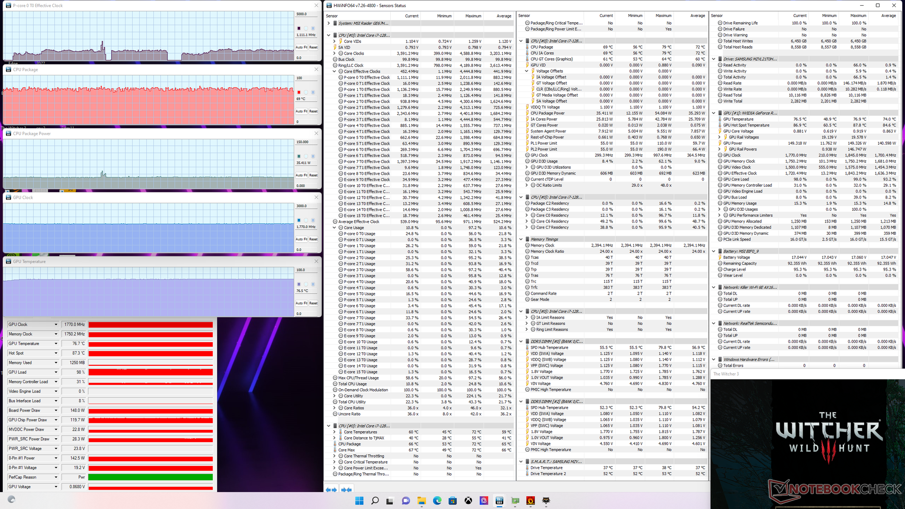Click the red color swatch in CPU Package graph

pos(299,92)
